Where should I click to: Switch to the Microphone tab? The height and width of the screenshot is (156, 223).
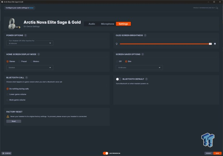108,24
